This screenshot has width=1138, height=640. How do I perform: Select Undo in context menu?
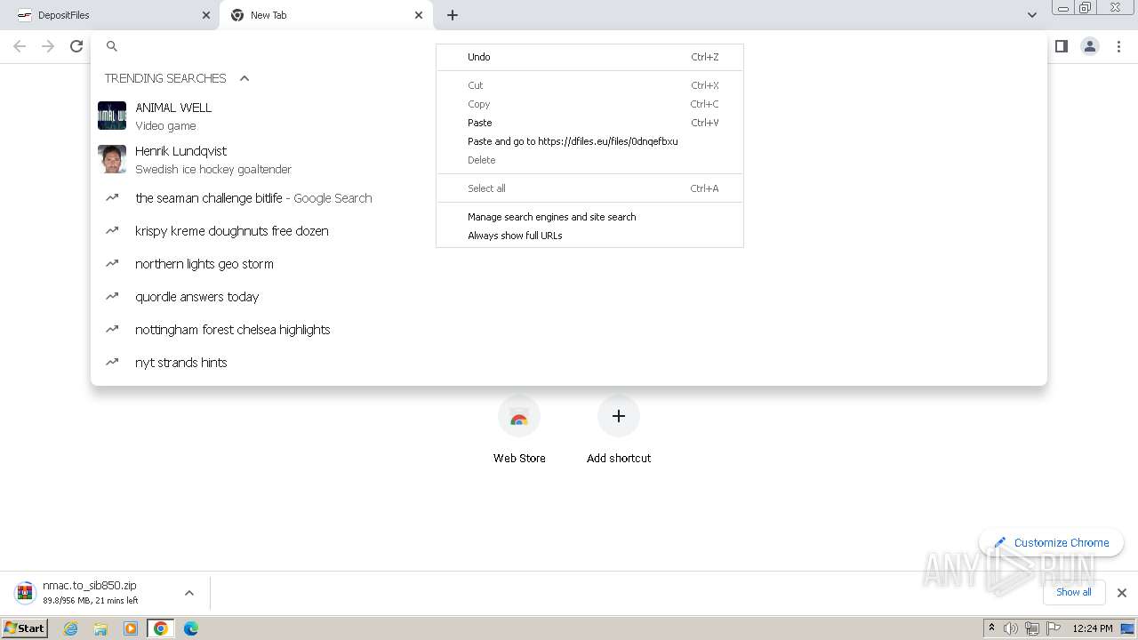tap(589, 57)
